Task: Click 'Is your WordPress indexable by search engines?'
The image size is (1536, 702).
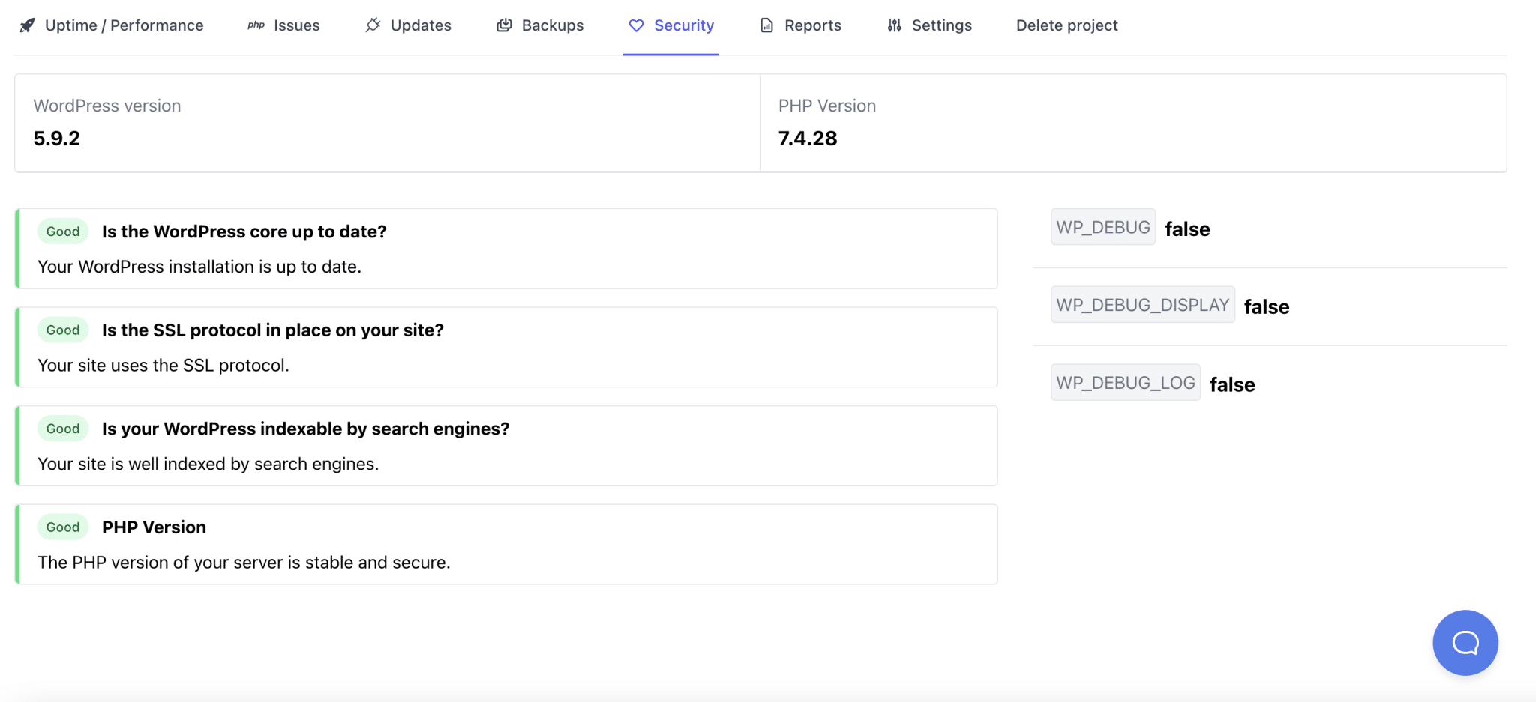Action: click(306, 429)
